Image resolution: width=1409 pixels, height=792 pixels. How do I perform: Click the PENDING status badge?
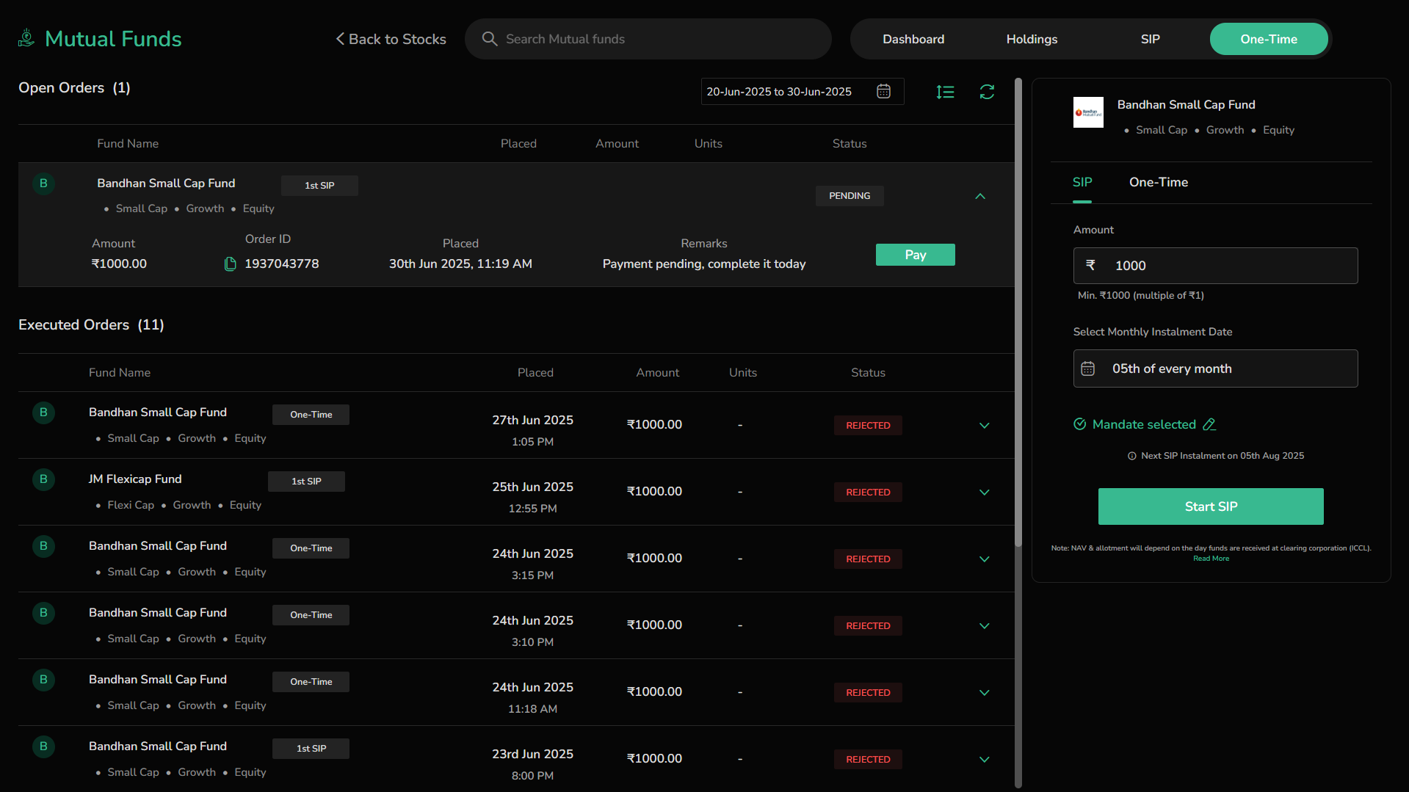click(850, 196)
